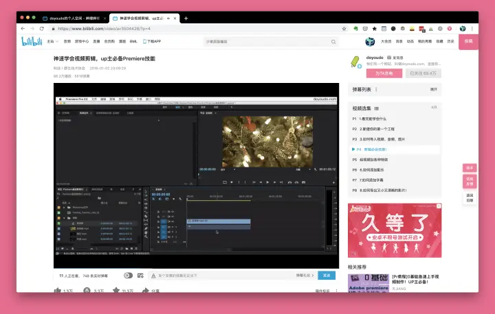Reload the page with refresh icon
This screenshot has width=495, height=314.
pos(42,29)
